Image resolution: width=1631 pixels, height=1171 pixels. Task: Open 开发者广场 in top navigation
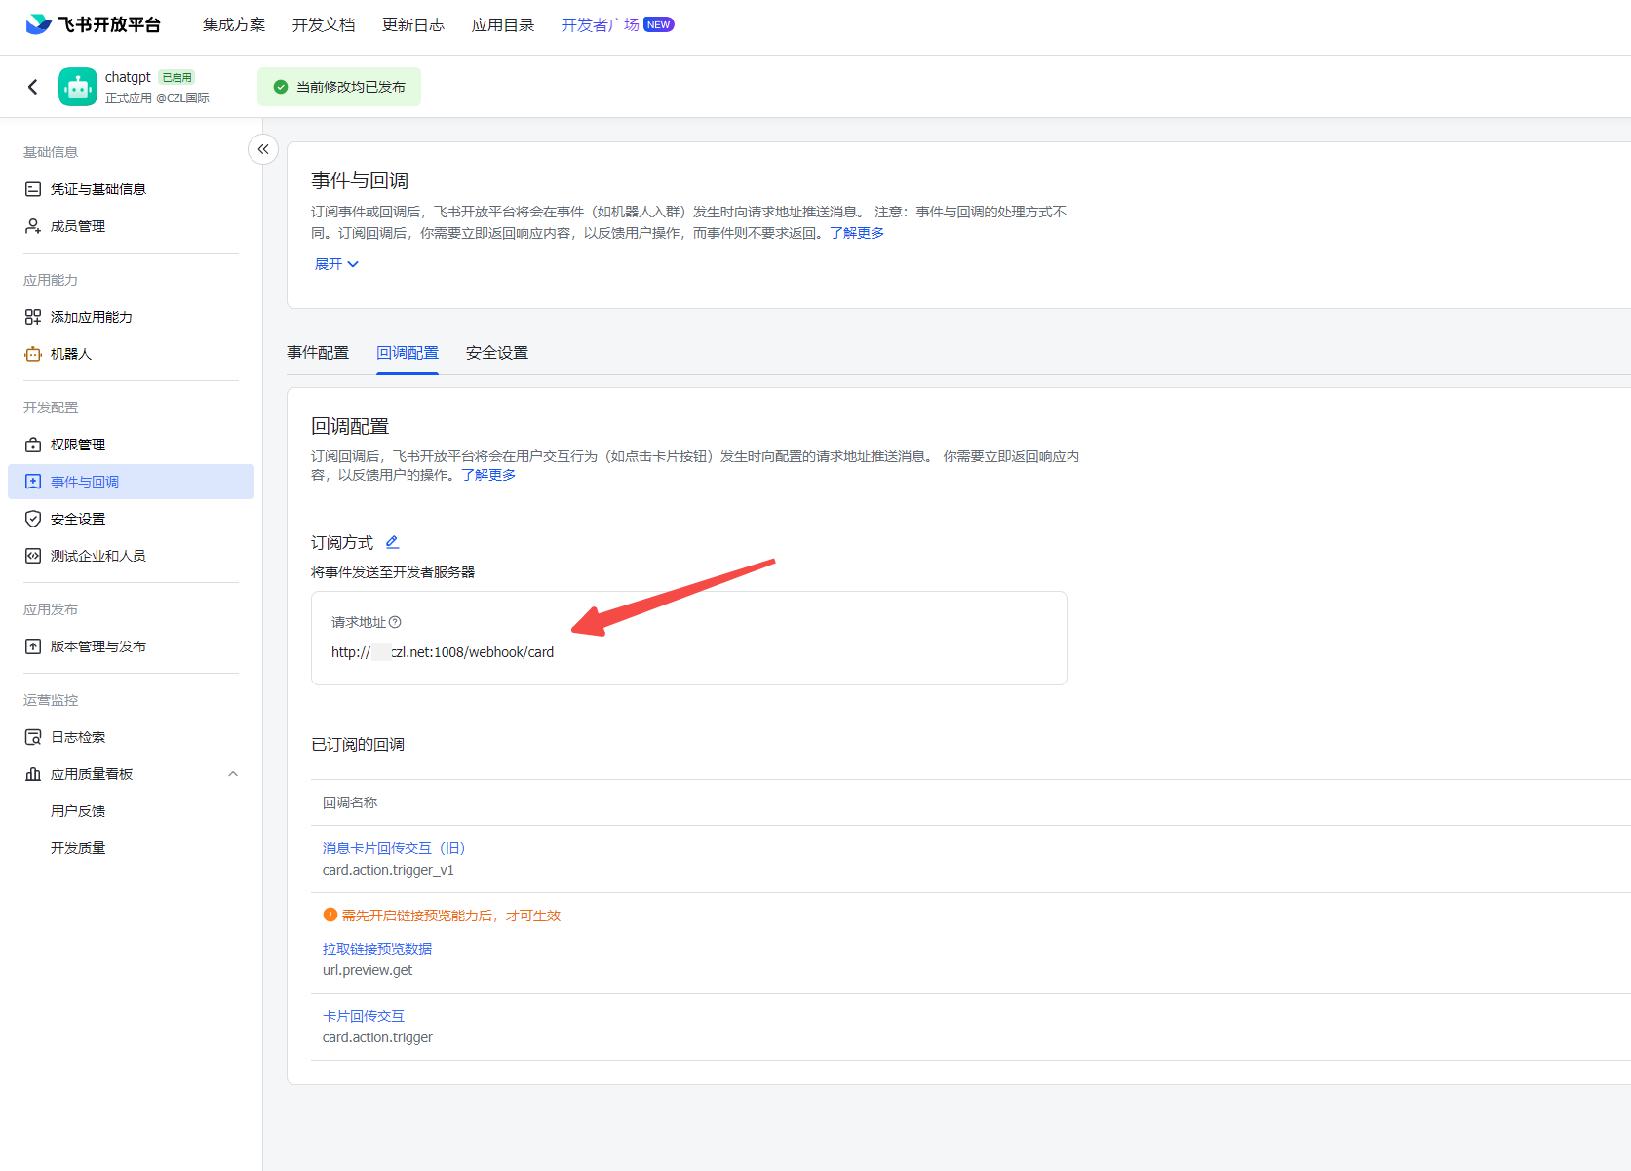(601, 24)
